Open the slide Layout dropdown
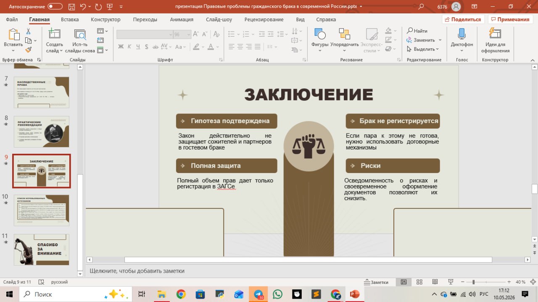The image size is (538, 302). [102, 31]
